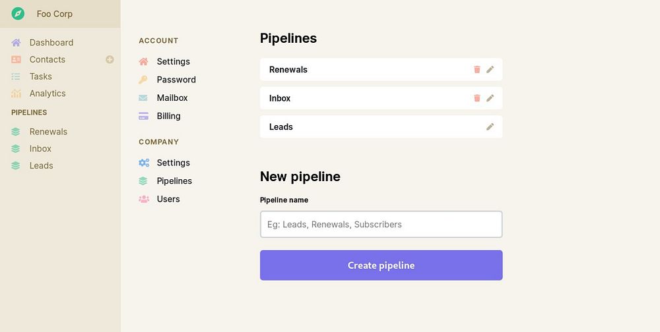
Task: Click the plus icon next to Contacts
Action: pyautogui.click(x=110, y=59)
